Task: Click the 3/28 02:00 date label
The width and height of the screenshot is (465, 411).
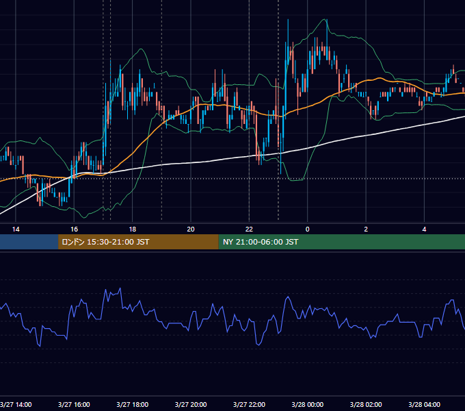Action: pyautogui.click(x=366, y=404)
